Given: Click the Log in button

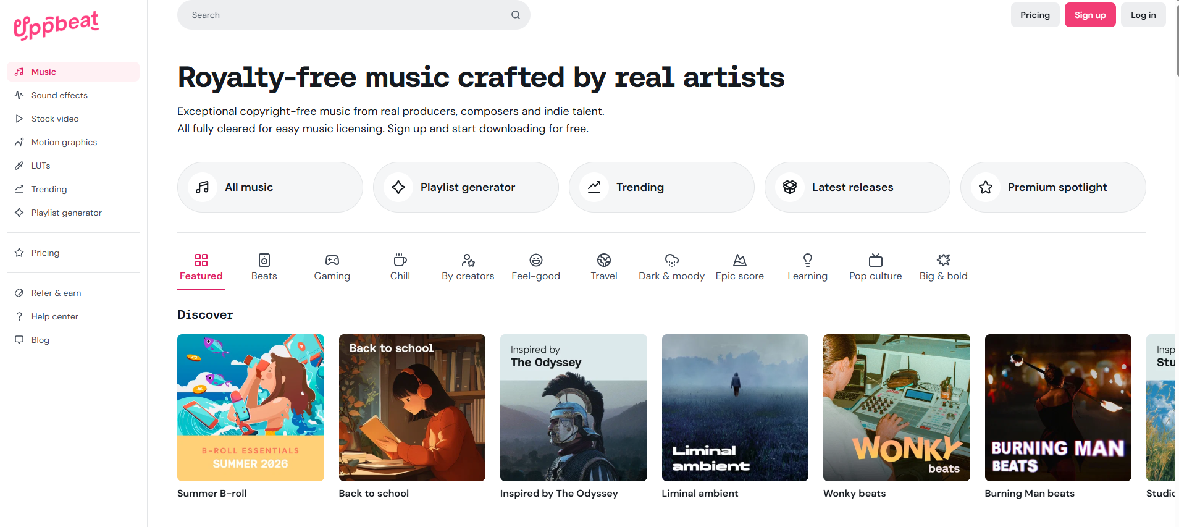Looking at the screenshot, I should [x=1143, y=15].
